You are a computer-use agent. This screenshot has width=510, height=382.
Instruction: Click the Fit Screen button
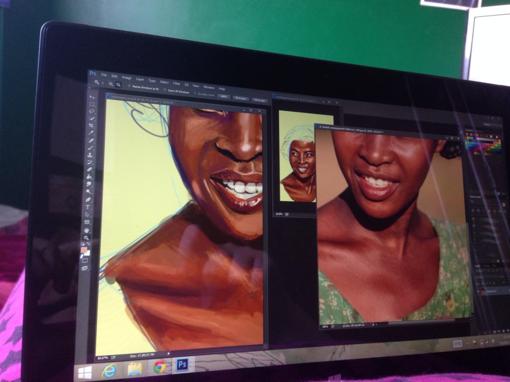[x=240, y=98]
